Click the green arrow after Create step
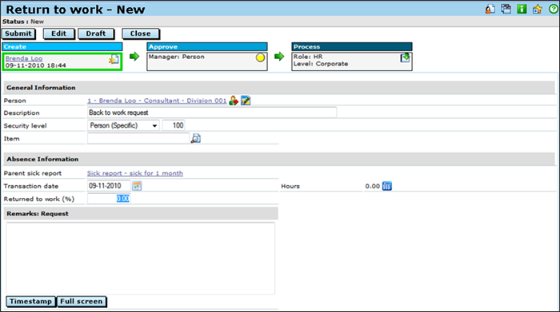The height and width of the screenshot is (312, 560). [134, 57]
